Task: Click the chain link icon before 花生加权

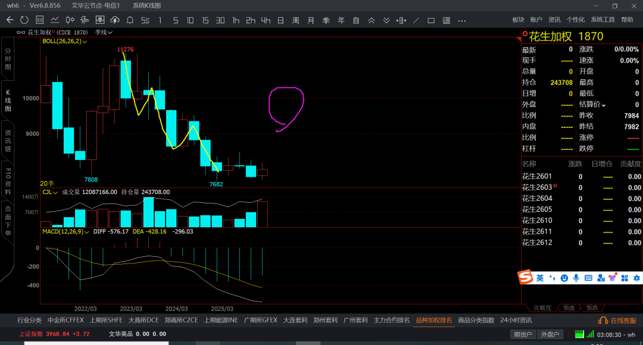Action: pyautogui.click(x=20, y=32)
